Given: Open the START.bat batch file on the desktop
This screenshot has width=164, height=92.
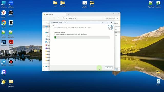Looking at the screenshot, I should click(x=85, y=4).
